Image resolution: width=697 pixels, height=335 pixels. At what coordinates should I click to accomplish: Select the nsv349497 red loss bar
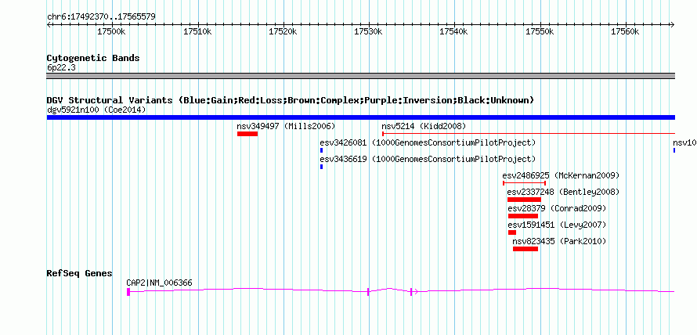247,134
